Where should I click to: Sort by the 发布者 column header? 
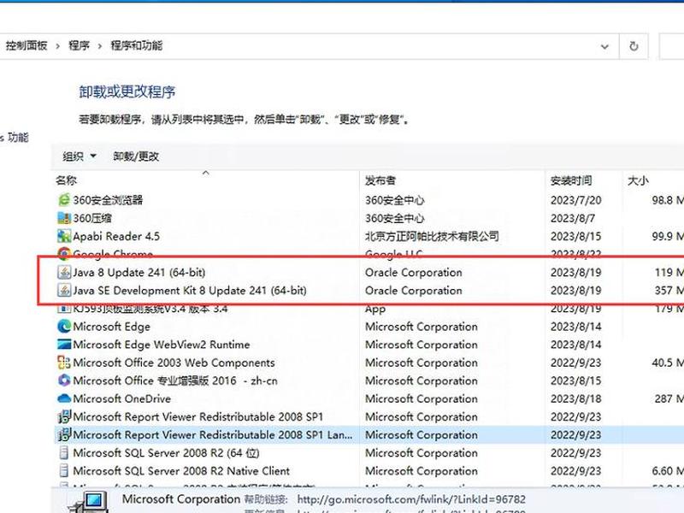pyautogui.click(x=380, y=180)
